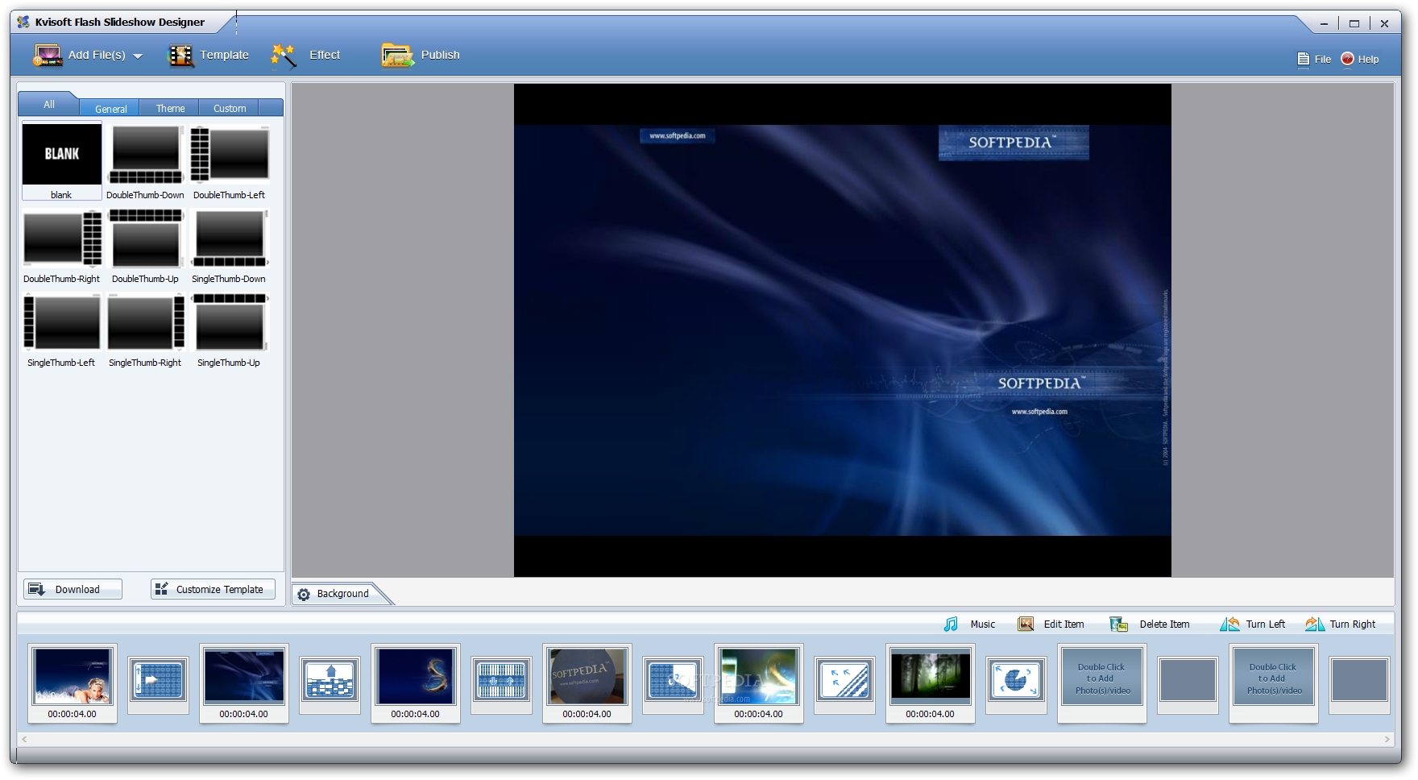1418x780 pixels.
Task: Select the SingleThumb-Right template
Action: tap(145, 330)
